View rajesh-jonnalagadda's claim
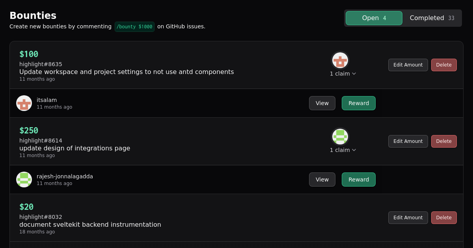473x248 pixels. click(322, 180)
